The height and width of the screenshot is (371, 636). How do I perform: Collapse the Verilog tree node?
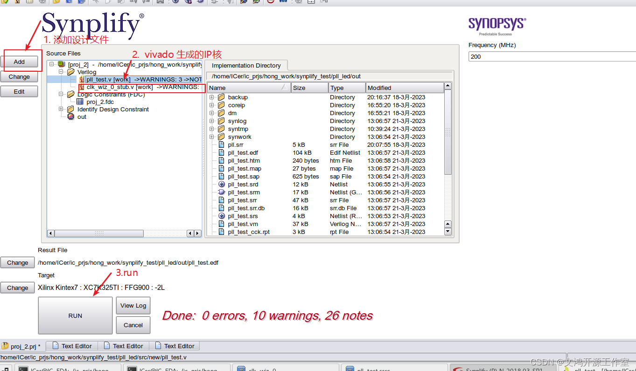tap(61, 72)
